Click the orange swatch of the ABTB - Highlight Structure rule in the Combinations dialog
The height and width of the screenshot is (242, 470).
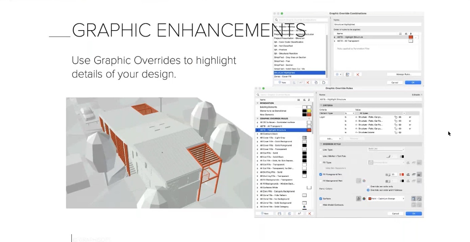pyautogui.click(x=411, y=37)
